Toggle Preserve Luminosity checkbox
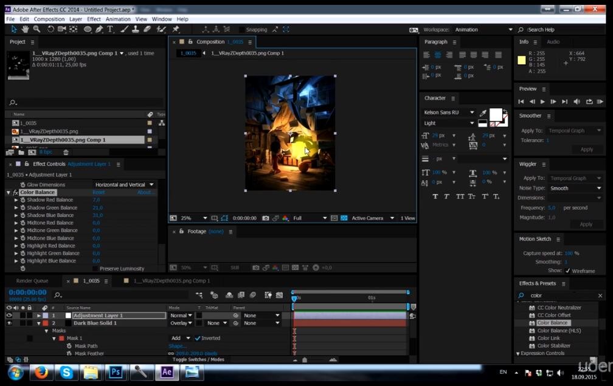Viewport: 613px width, 386px height. point(95,269)
